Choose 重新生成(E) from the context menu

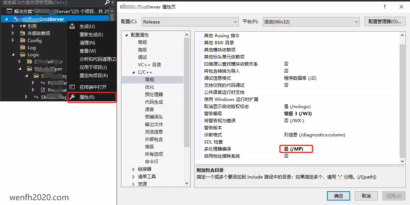click(91, 35)
